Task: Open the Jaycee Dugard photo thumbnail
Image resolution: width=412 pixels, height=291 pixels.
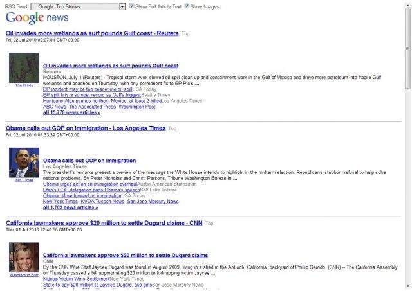Action: [x=24, y=258]
